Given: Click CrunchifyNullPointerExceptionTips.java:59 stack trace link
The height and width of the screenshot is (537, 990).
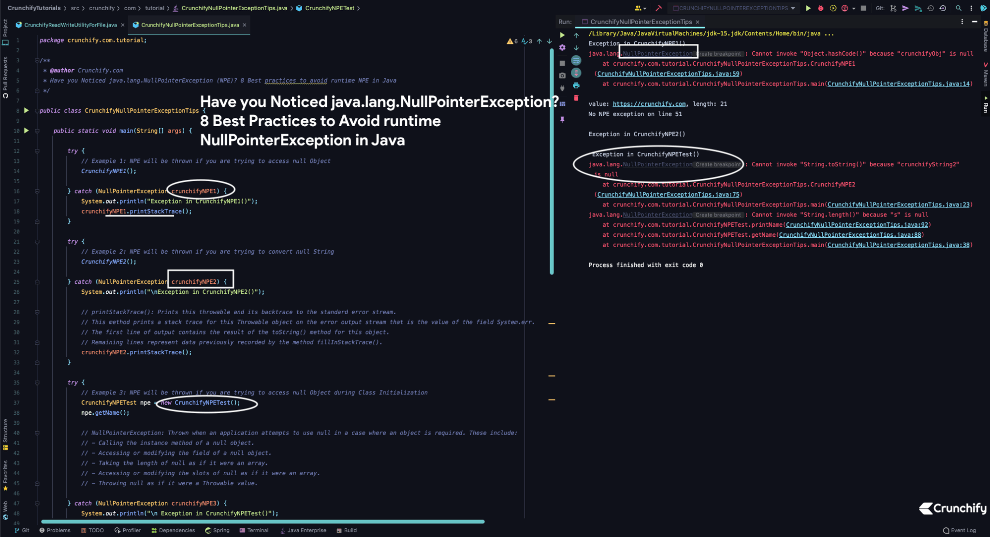Looking at the screenshot, I should 668,73.
